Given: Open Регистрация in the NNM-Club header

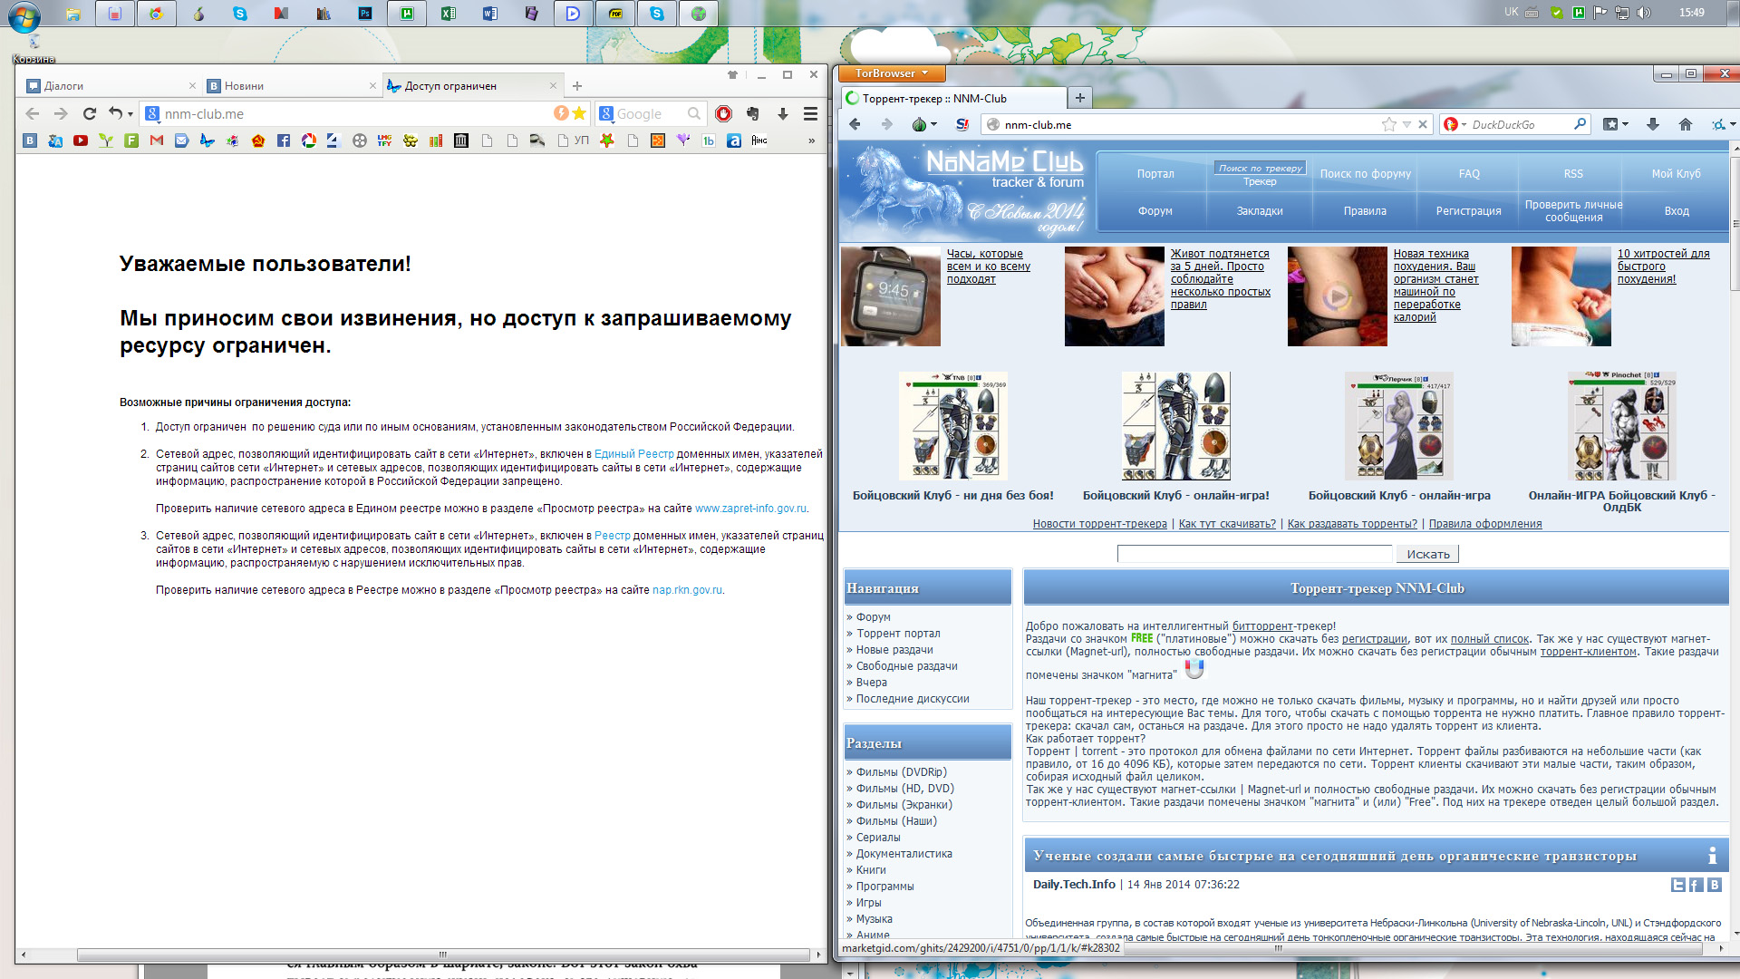Looking at the screenshot, I should coord(1468,211).
